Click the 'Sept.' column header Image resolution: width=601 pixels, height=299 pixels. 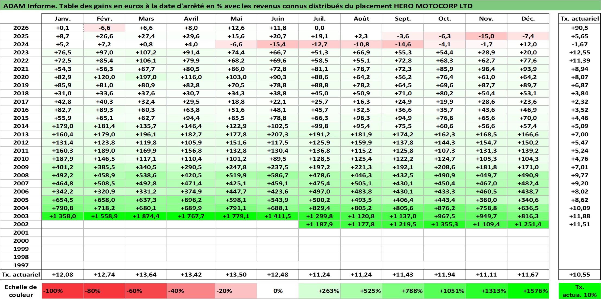(403, 19)
